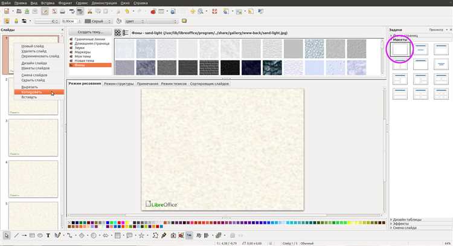This screenshot has height=246, width=453.
Task: Open the line color dropdown 'Серый'
Action: coord(98,21)
